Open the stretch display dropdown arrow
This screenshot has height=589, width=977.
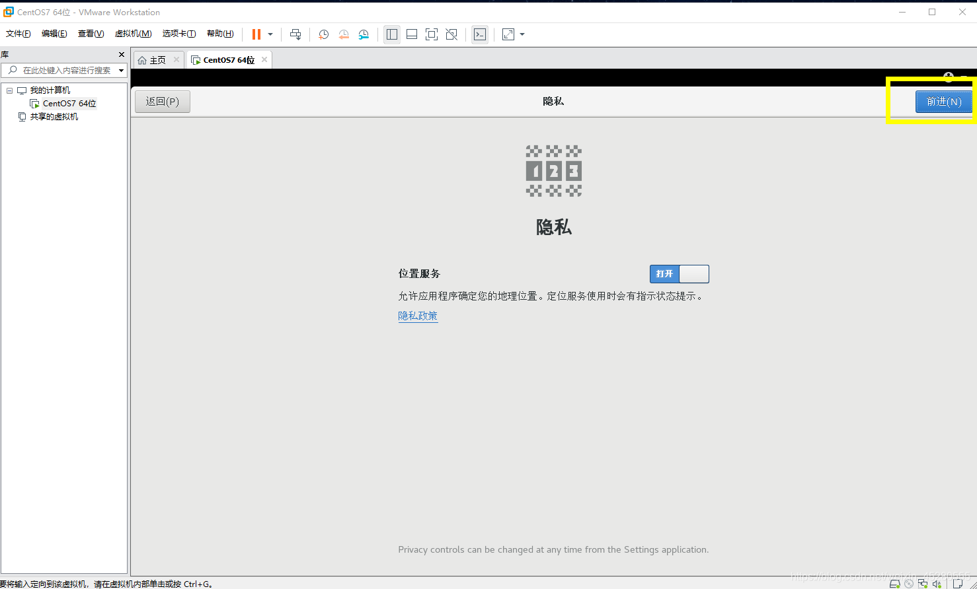pyautogui.click(x=522, y=34)
